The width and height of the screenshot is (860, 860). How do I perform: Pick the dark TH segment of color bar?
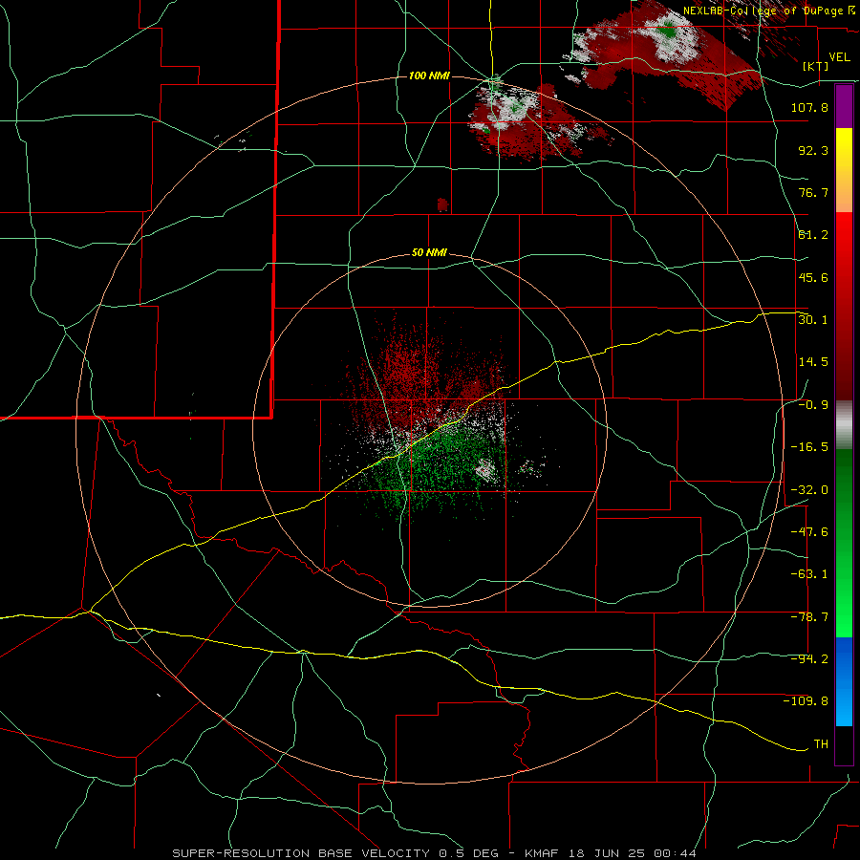coord(844,745)
